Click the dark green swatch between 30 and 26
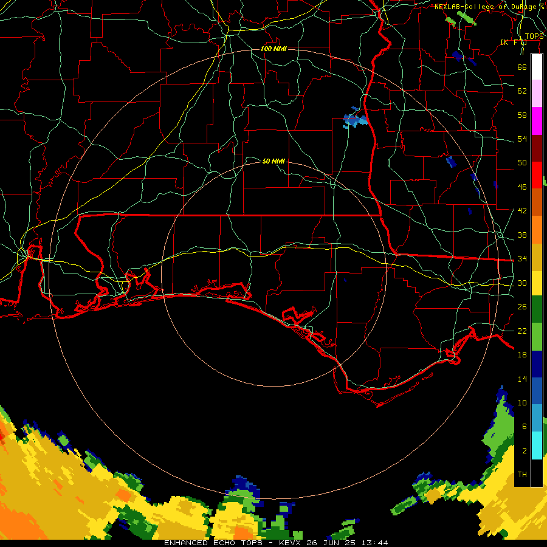Image resolution: width=547 pixels, height=547 pixels. [537, 309]
